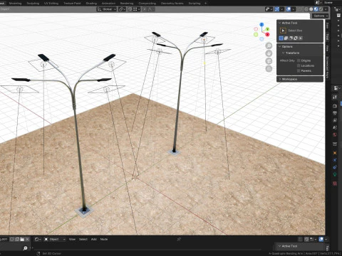The height and width of the screenshot is (256, 342).
Task: Switch to the Compositing workspace
Action: coord(147,4)
